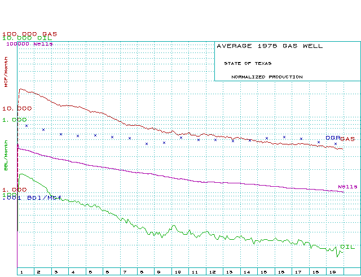361x277 pixels.
Task: Click the 'NORMALIZED PRODUCTION' caption
Action: coord(267,77)
